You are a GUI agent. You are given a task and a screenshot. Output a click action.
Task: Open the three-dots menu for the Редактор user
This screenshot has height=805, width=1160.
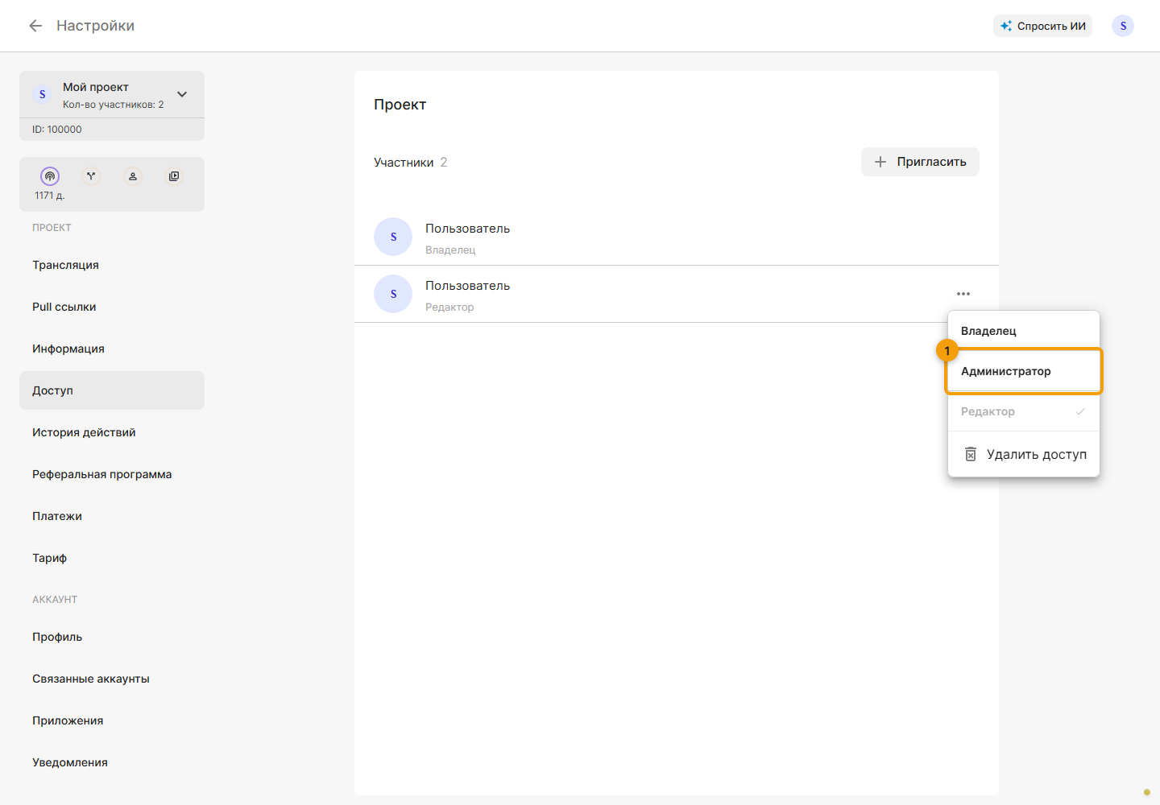click(x=963, y=294)
